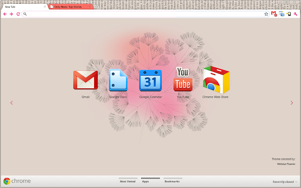Open the Gmail checker extension

coord(274,14)
